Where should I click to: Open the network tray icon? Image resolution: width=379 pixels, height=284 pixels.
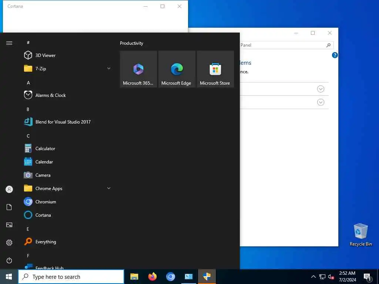(322, 277)
